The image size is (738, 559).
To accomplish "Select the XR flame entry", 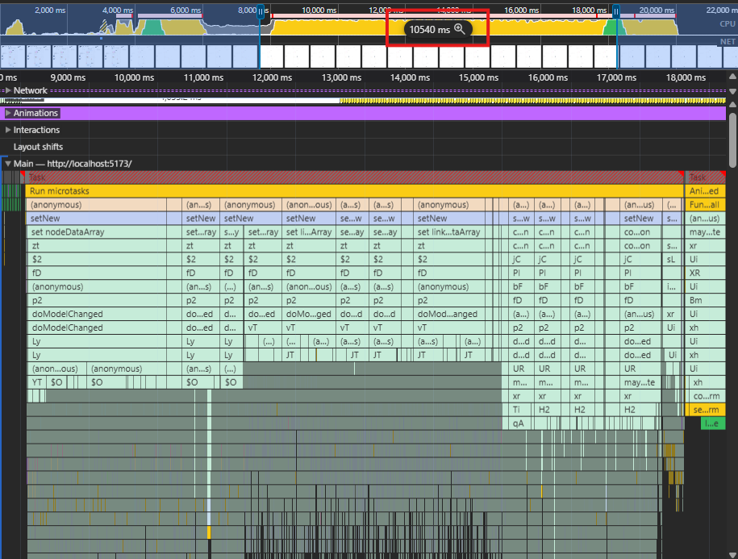I will [705, 273].
